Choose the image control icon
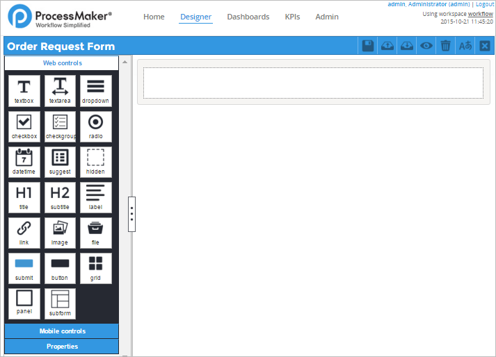The image size is (496, 357). pos(60,232)
